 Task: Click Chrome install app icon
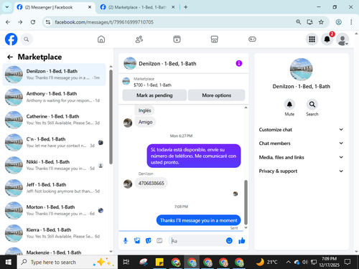[309, 22]
